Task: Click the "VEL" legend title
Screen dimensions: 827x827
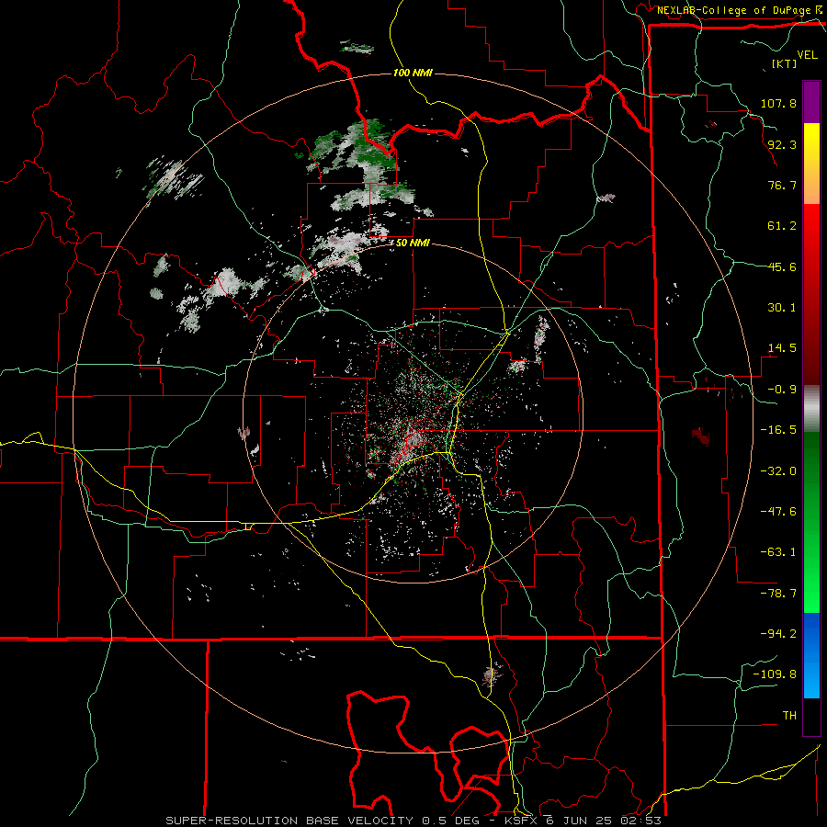Action: click(x=807, y=54)
